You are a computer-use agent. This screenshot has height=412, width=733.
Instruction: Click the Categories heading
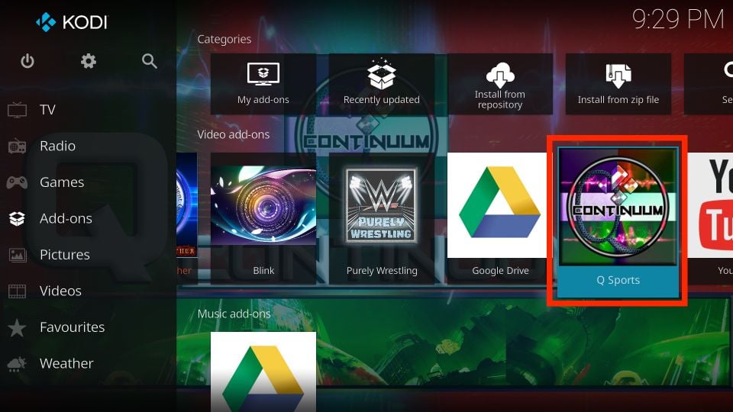tap(224, 40)
